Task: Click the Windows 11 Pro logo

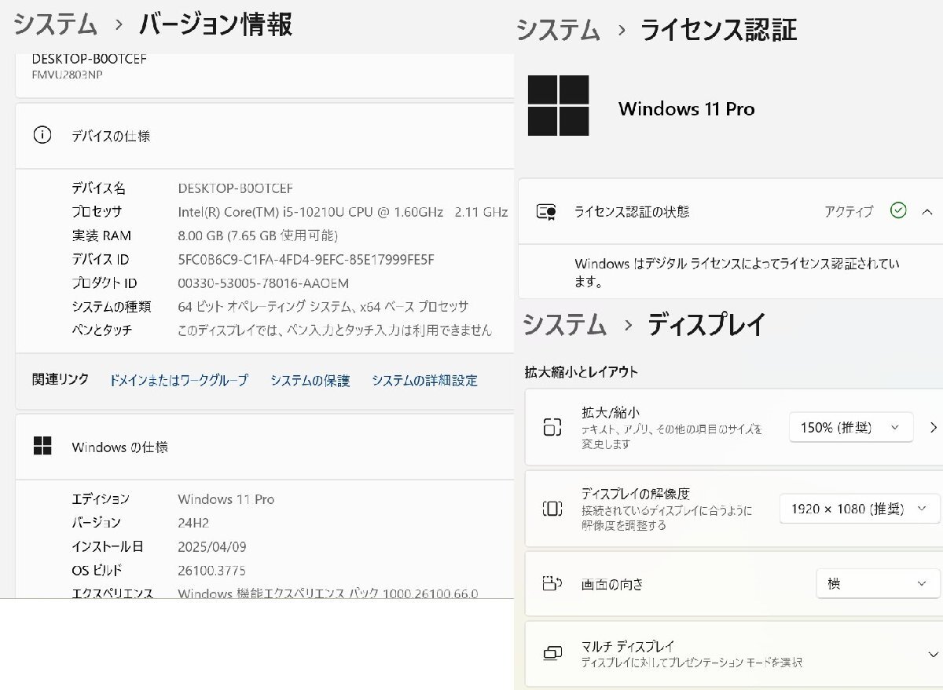Action: pos(558,105)
